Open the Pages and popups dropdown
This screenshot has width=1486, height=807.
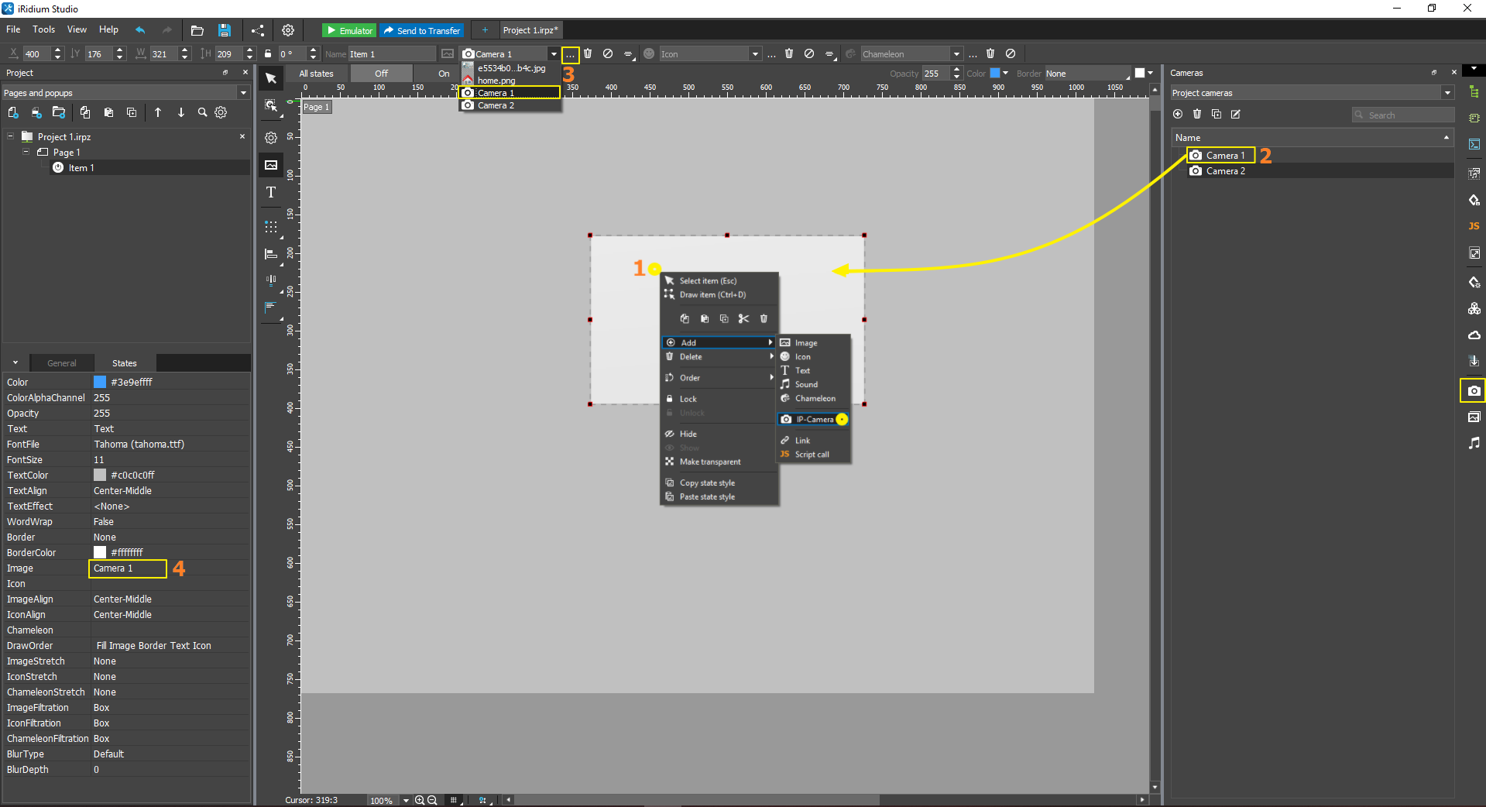point(242,92)
